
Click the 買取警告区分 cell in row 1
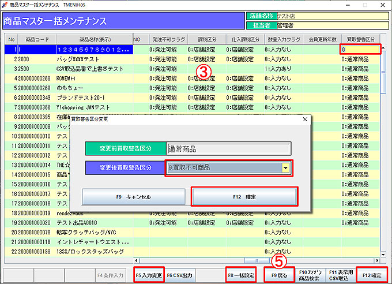click(360, 50)
